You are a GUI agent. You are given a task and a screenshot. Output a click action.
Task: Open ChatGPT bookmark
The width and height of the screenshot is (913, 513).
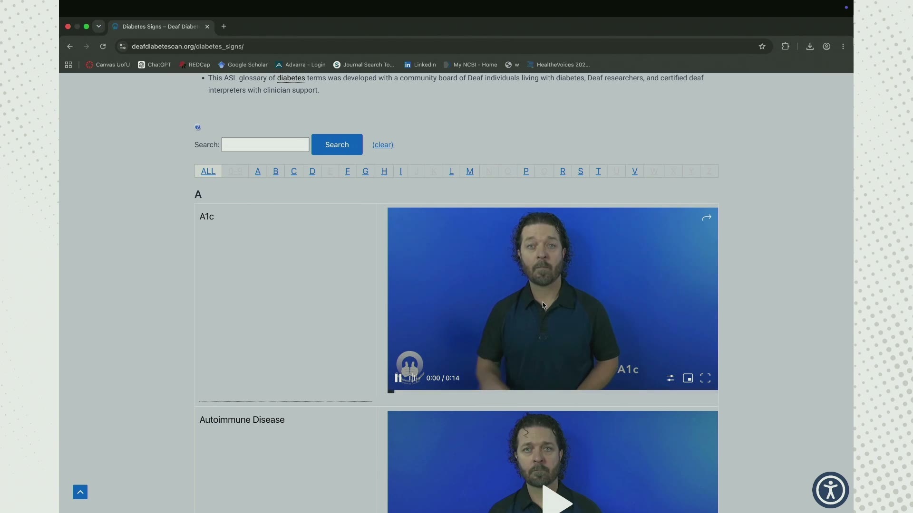pyautogui.click(x=155, y=65)
